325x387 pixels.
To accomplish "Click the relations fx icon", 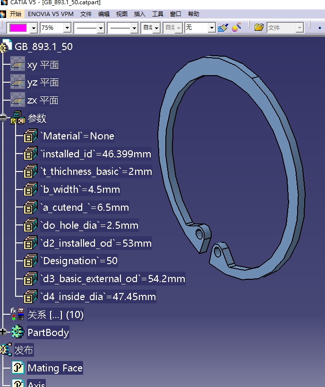I will (17, 314).
